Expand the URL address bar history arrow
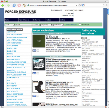The height and width of the screenshot is (108, 109). [76, 5]
